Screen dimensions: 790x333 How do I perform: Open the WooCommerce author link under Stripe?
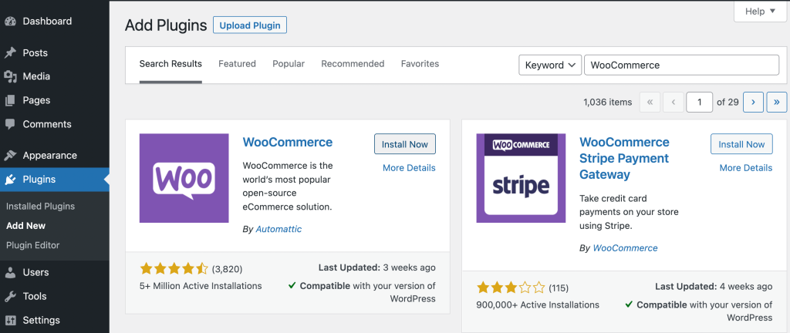click(x=625, y=248)
